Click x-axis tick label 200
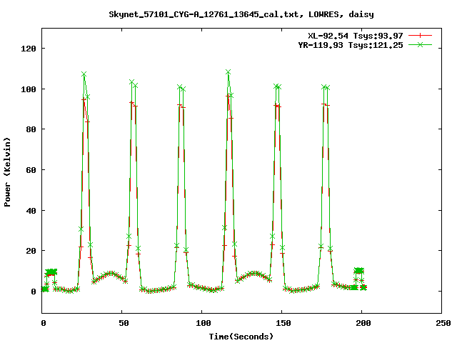 [363, 323]
